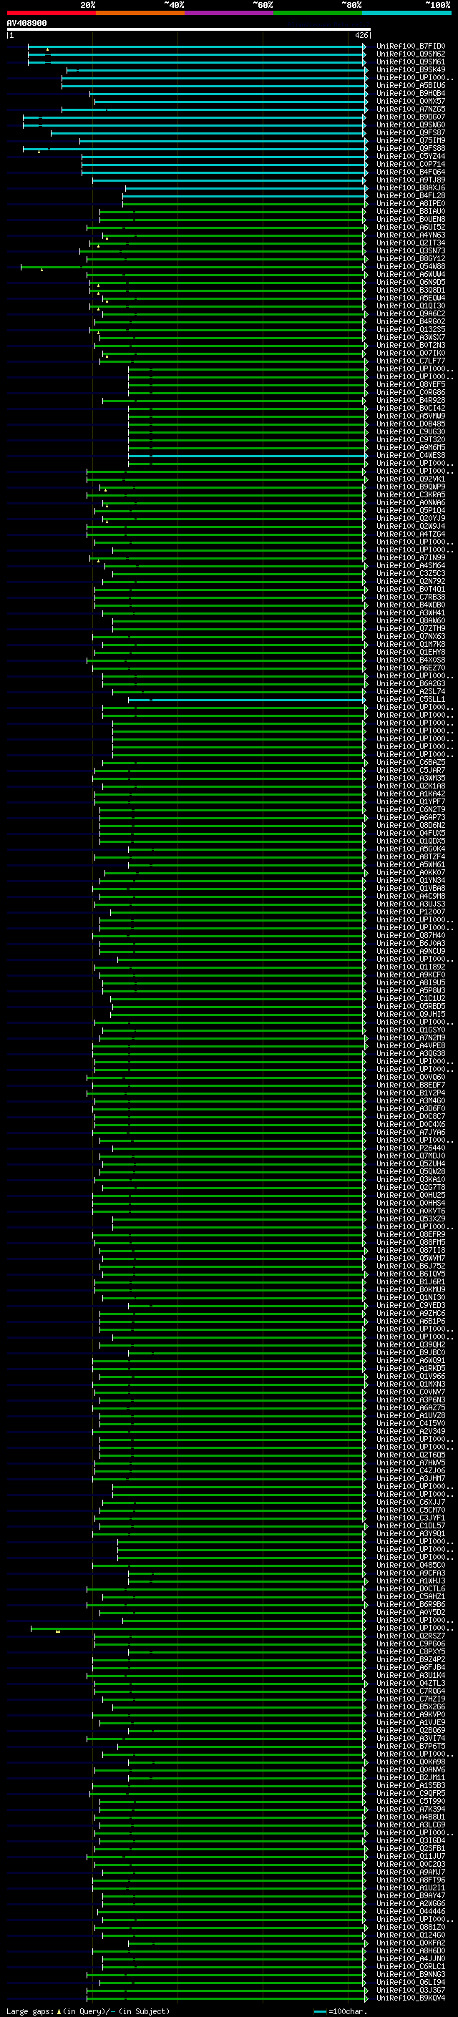Select label UniRef100_C7RB38
Screen dimensions: 458x2017
pyautogui.click(x=411, y=597)
